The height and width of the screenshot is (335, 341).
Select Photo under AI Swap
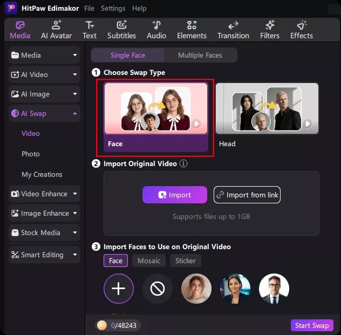tap(31, 154)
